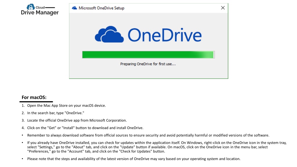Click step "In the search bar, type OneDrive"
This screenshot has width=297, height=167.
[x=56, y=113]
